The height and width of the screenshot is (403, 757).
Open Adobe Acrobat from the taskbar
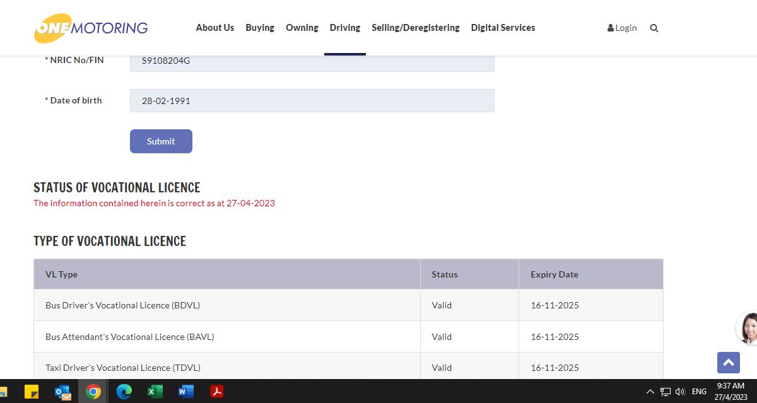(x=217, y=392)
